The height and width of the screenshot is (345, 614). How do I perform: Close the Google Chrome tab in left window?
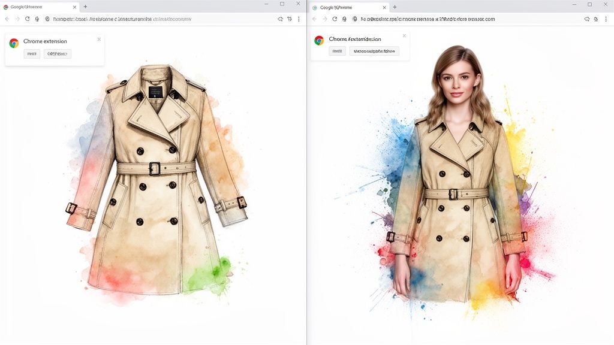click(x=74, y=7)
